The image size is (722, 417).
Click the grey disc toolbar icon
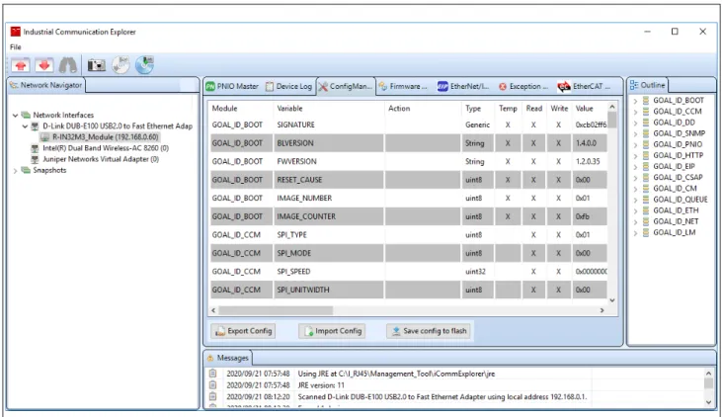point(121,65)
